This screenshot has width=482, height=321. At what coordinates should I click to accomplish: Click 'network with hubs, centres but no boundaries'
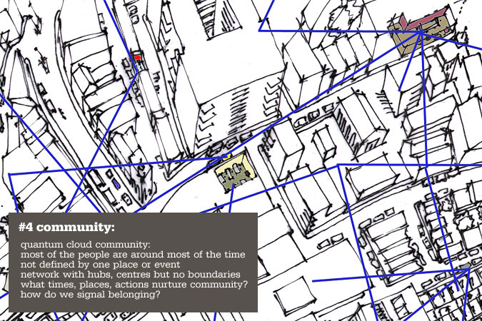[131, 275]
